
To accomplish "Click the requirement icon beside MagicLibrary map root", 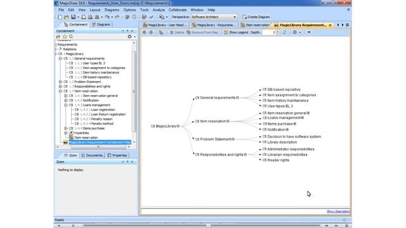I will pyautogui.click(x=153, y=126).
